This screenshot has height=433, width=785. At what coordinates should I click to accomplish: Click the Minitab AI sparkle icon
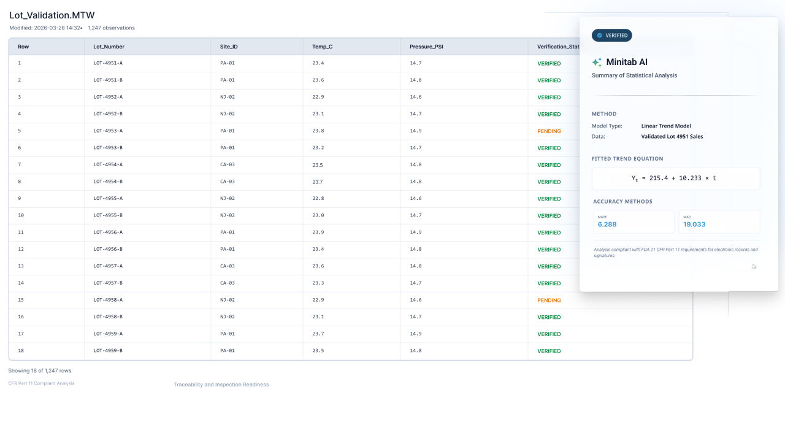[595, 62]
